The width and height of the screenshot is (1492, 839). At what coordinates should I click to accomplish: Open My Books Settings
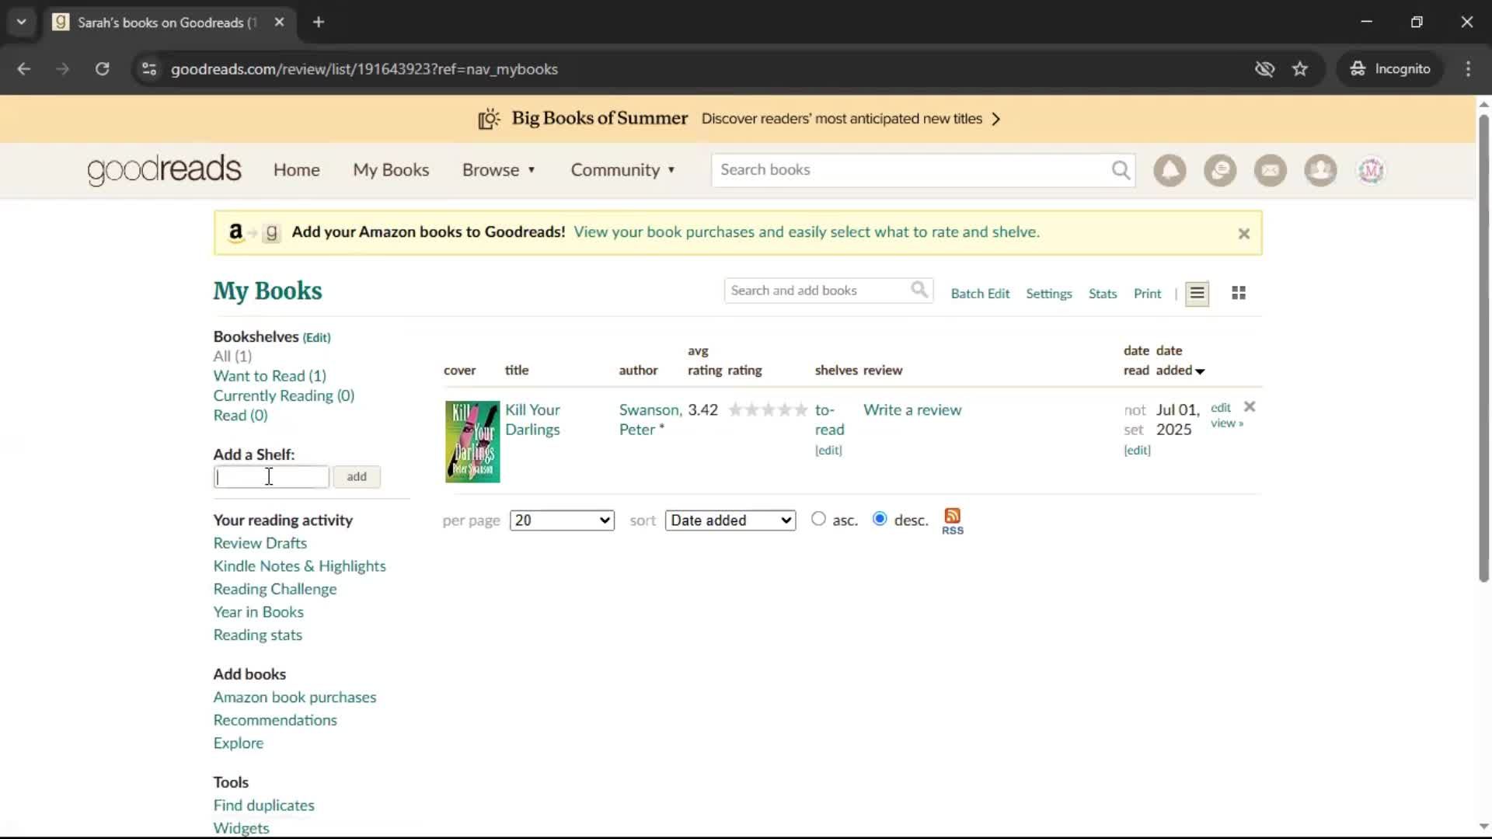[1048, 294]
